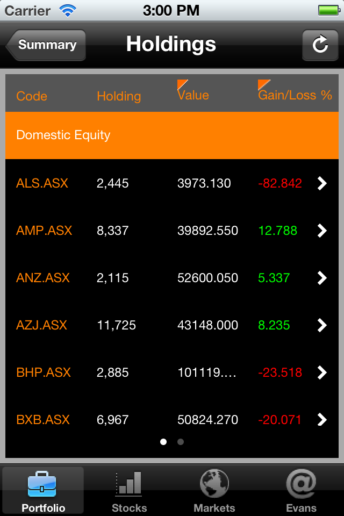Expand ANZ.ASX details chevron
344x516 pixels.
tap(322, 278)
